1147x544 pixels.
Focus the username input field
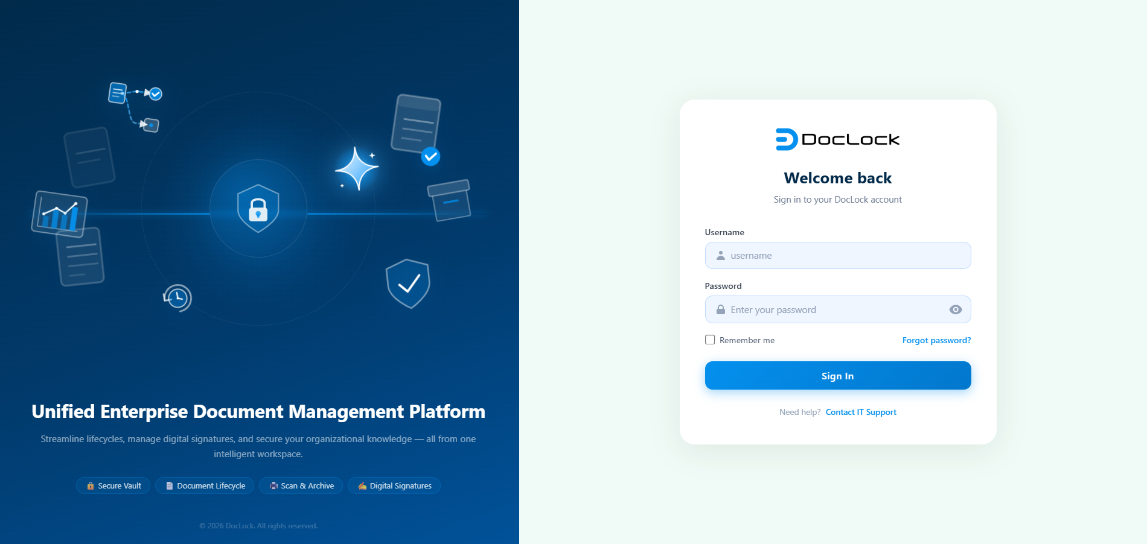click(x=838, y=256)
